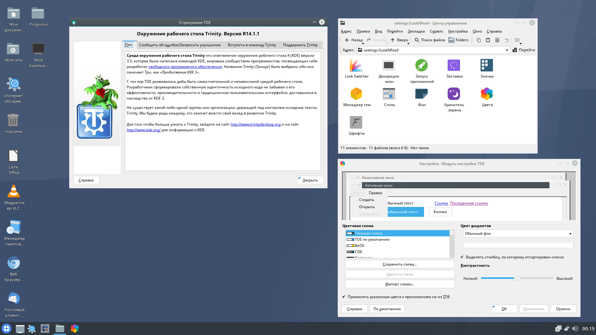Toggle the Folders sidebar toolbar button

458,40
